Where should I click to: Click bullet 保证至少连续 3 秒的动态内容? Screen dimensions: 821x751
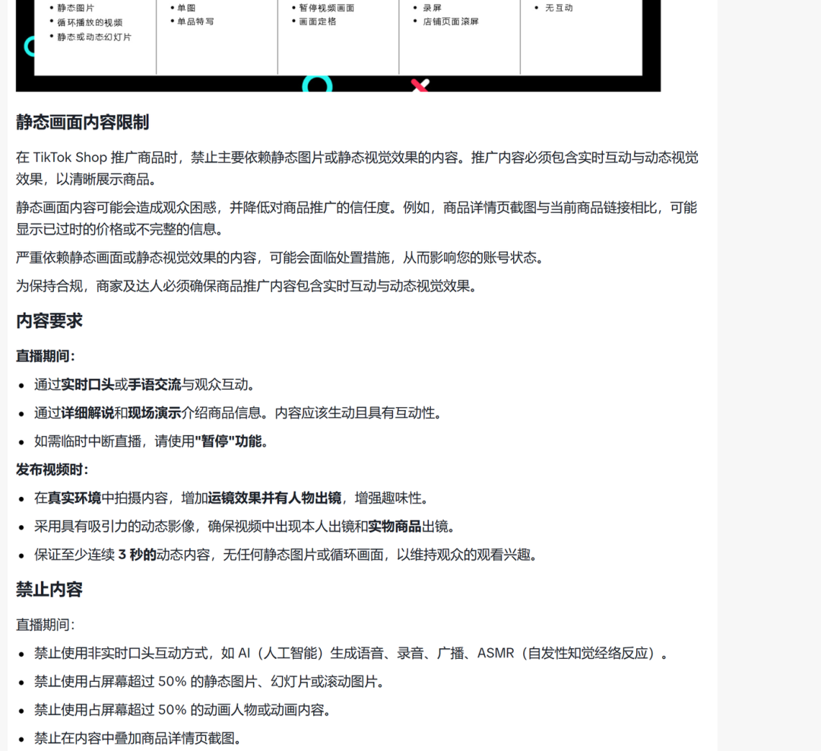pyautogui.click(x=287, y=555)
